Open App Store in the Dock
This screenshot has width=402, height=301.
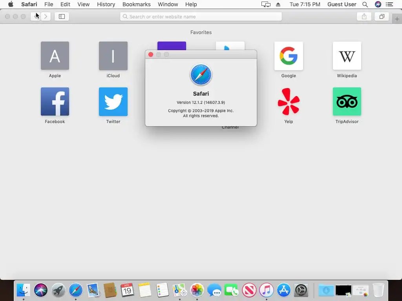pyautogui.click(x=284, y=290)
